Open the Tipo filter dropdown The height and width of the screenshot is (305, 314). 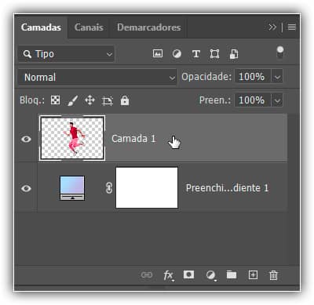[66, 54]
